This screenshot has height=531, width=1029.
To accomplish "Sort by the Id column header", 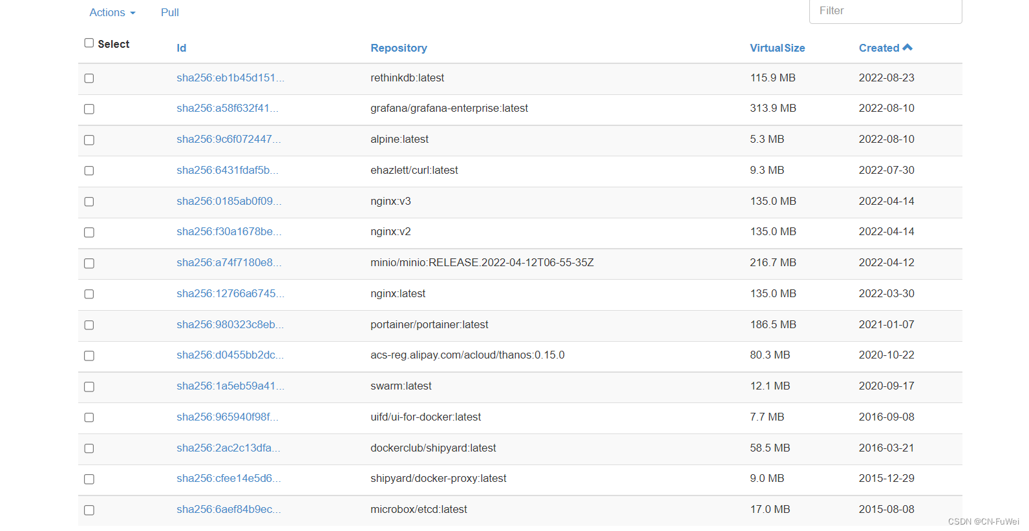I will tap(182, 48).
